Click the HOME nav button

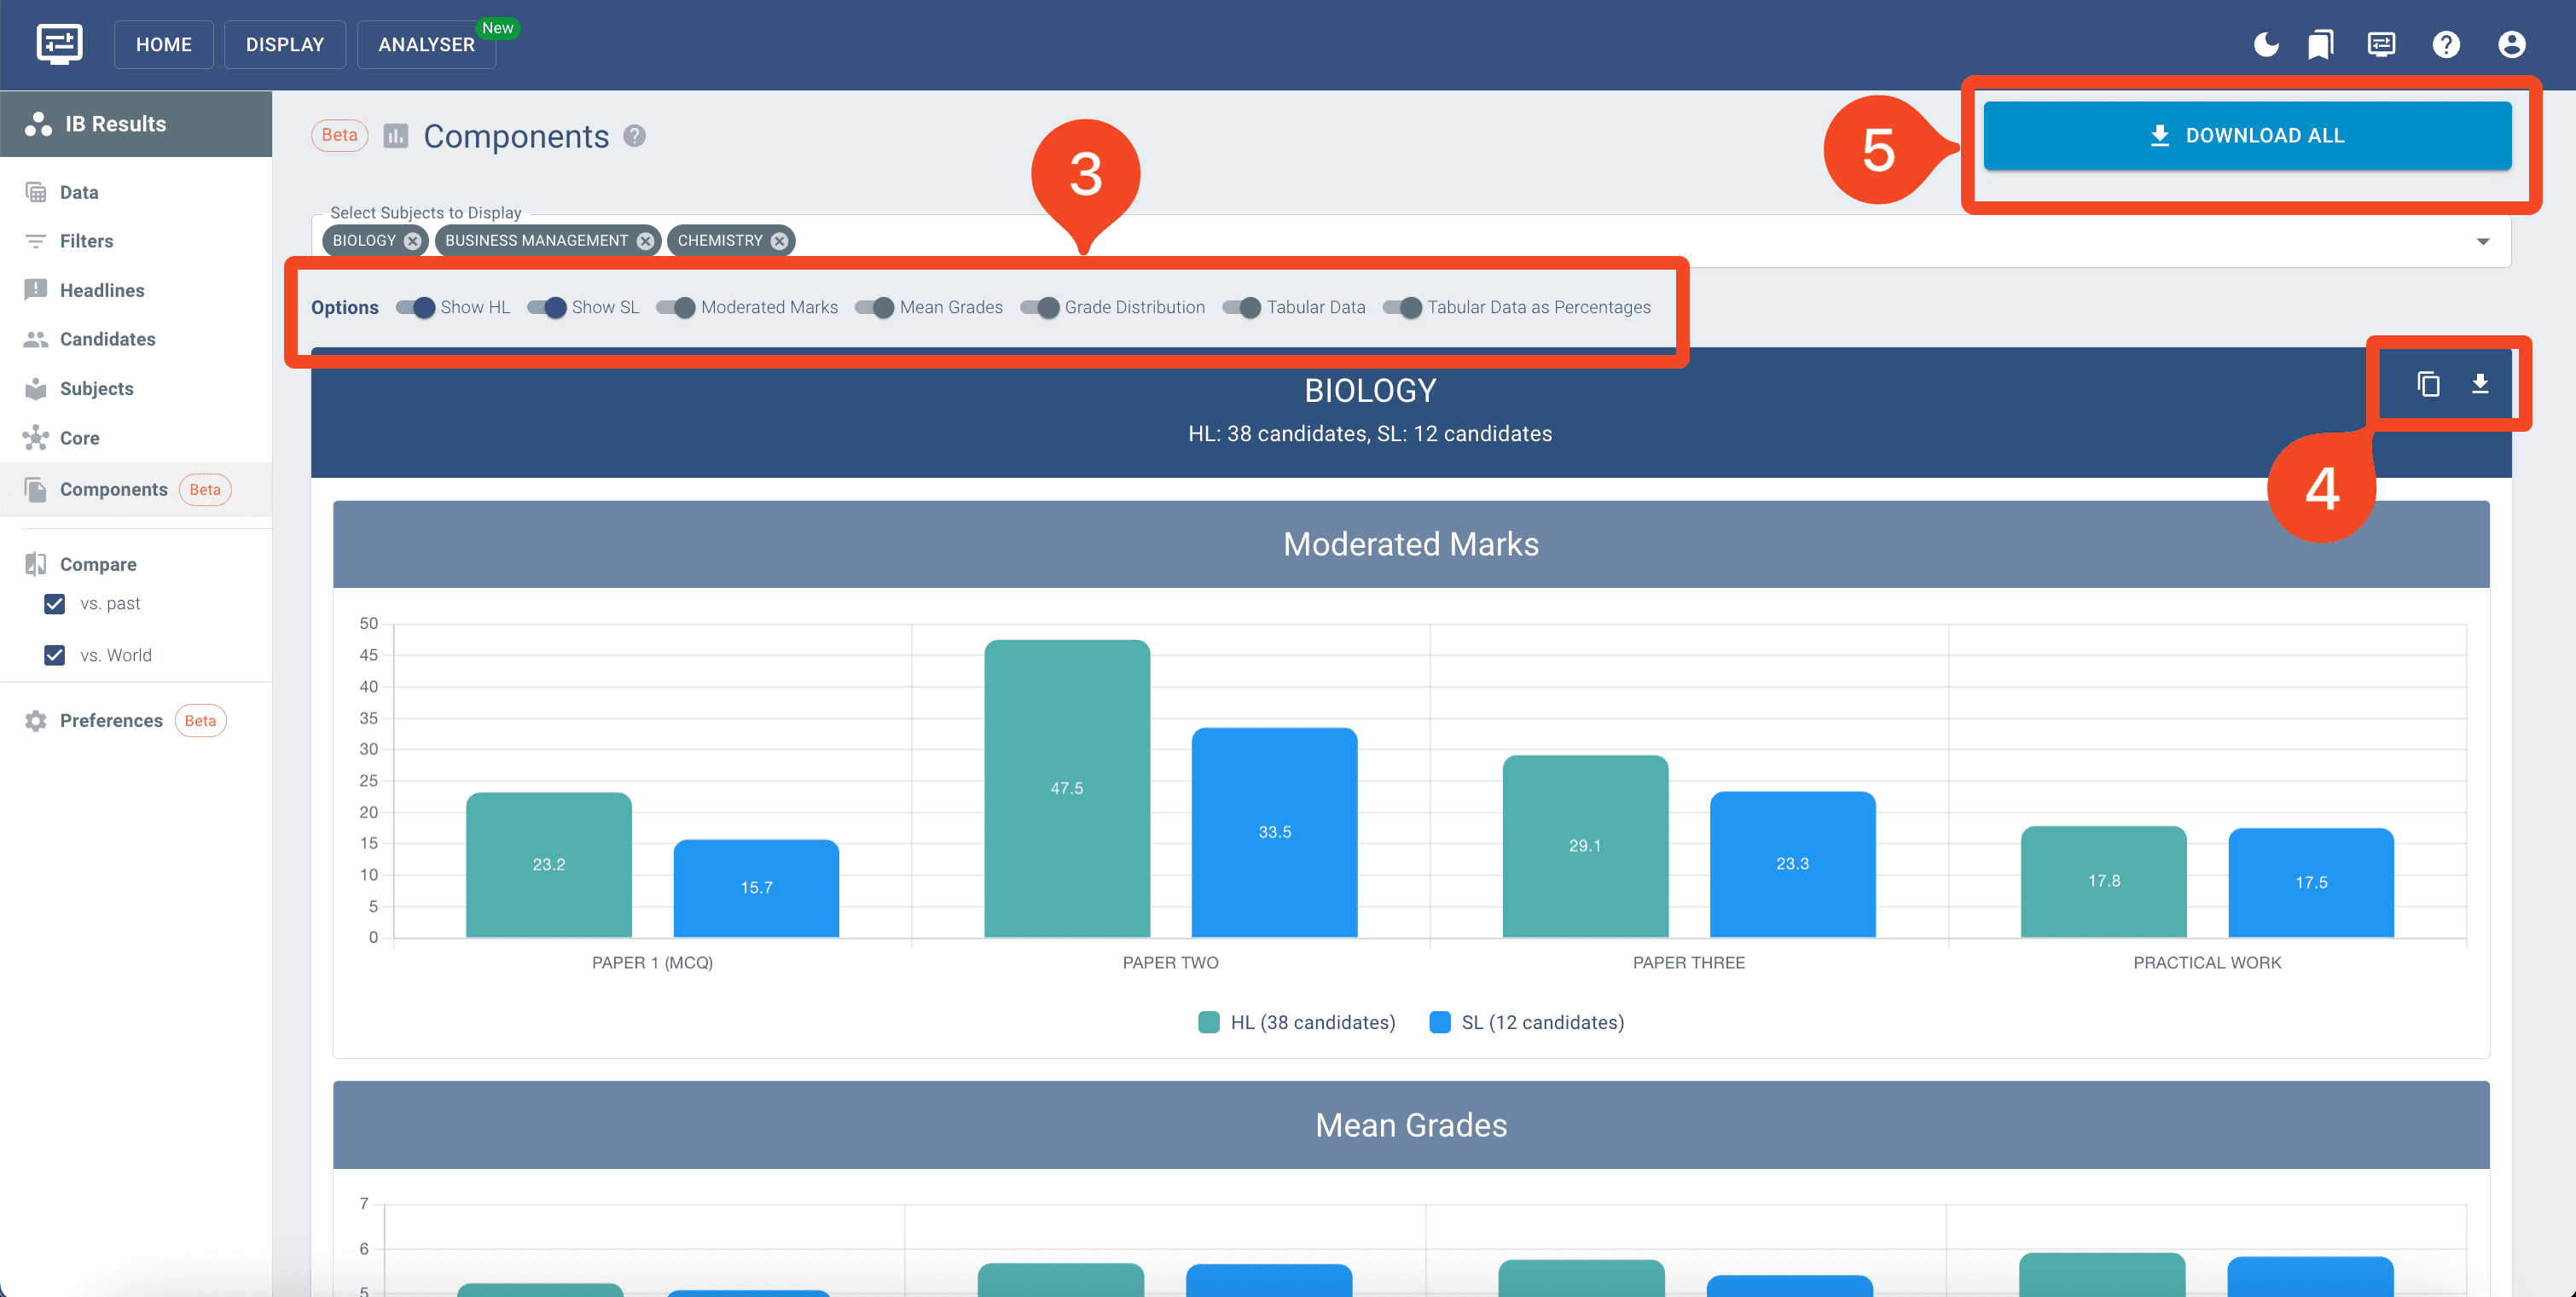(x=164, y=44)
